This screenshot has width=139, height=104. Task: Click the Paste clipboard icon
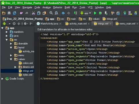[44, 13]
